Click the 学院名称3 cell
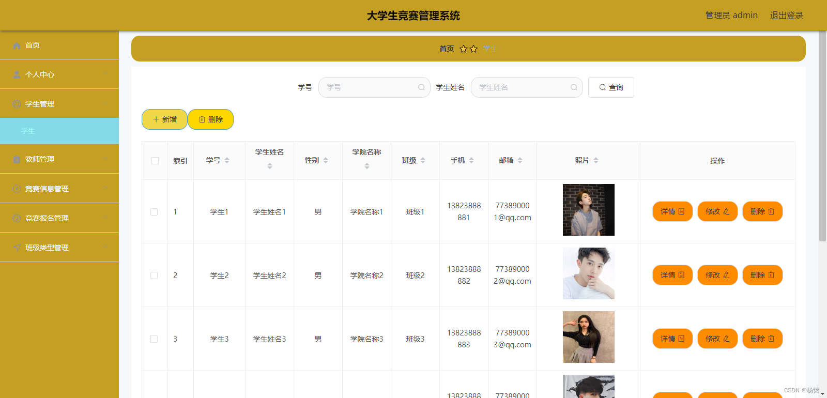This screenshot has height=398, width=827. [x=366, y=339]
